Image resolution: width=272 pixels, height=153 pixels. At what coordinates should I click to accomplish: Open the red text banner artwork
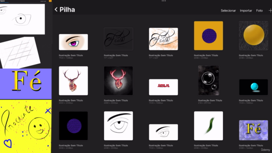[163, 87]
